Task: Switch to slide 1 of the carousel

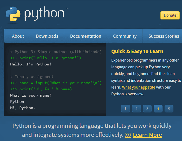Action: (126, 109)
